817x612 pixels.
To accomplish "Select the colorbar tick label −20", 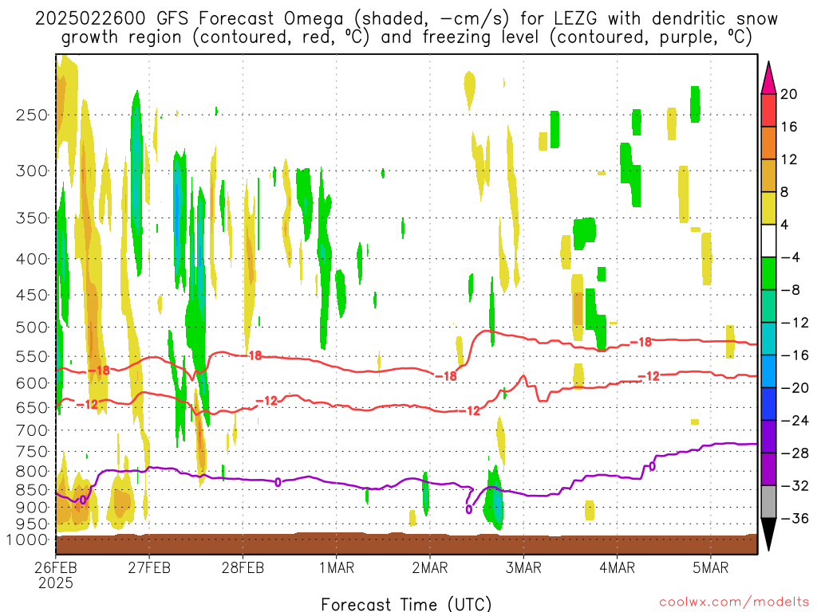I will click(795, 388).
